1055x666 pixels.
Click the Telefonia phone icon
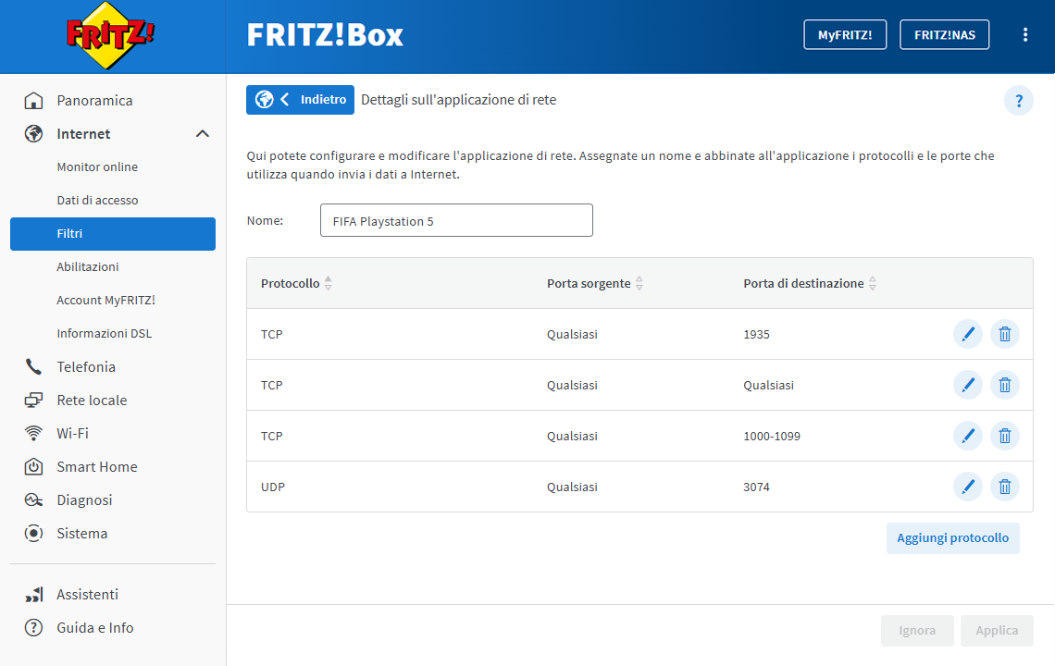(x=33, y=366)
